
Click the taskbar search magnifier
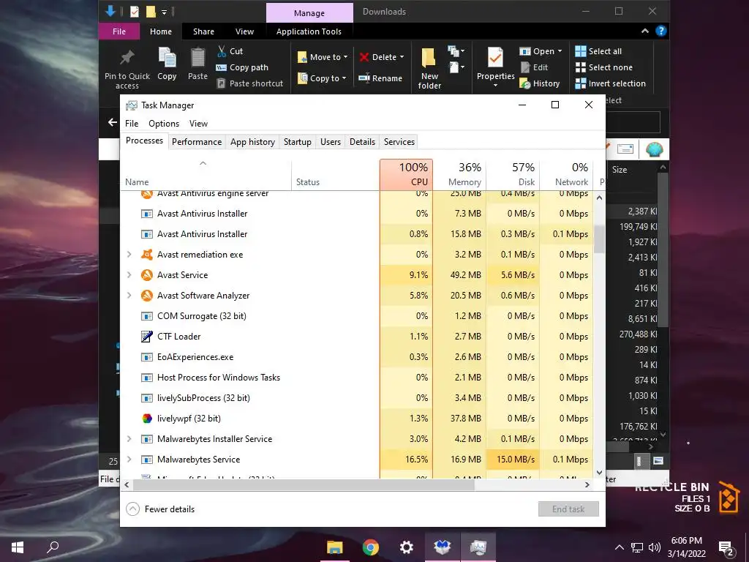pos(53,547)
